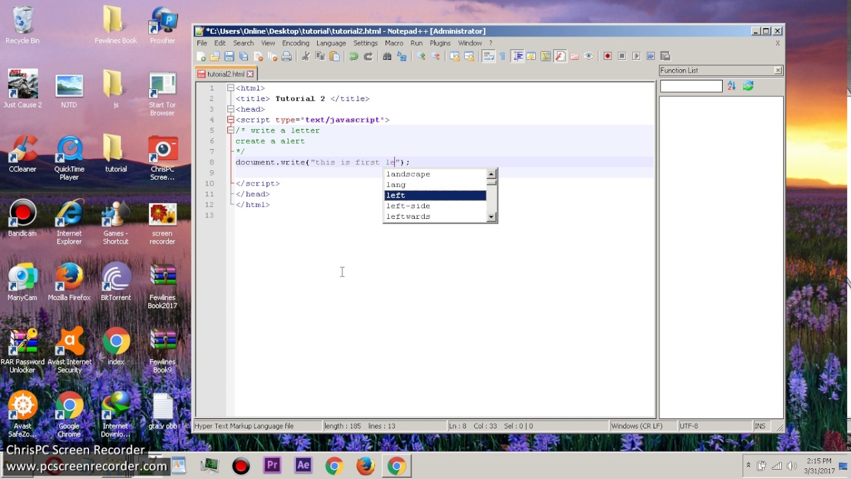Toggle synchronize horizontal scrolling
This screenshot has width=851, height=479.
[x=469, y=57]
